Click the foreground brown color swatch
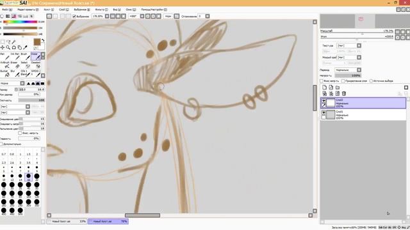410x230 pixels. tap(37, 42)
